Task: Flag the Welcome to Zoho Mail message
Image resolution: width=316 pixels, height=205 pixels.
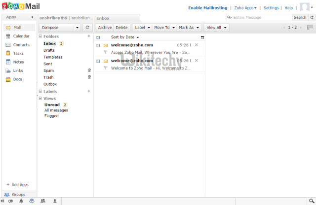Action: click(x=105, y=68)
